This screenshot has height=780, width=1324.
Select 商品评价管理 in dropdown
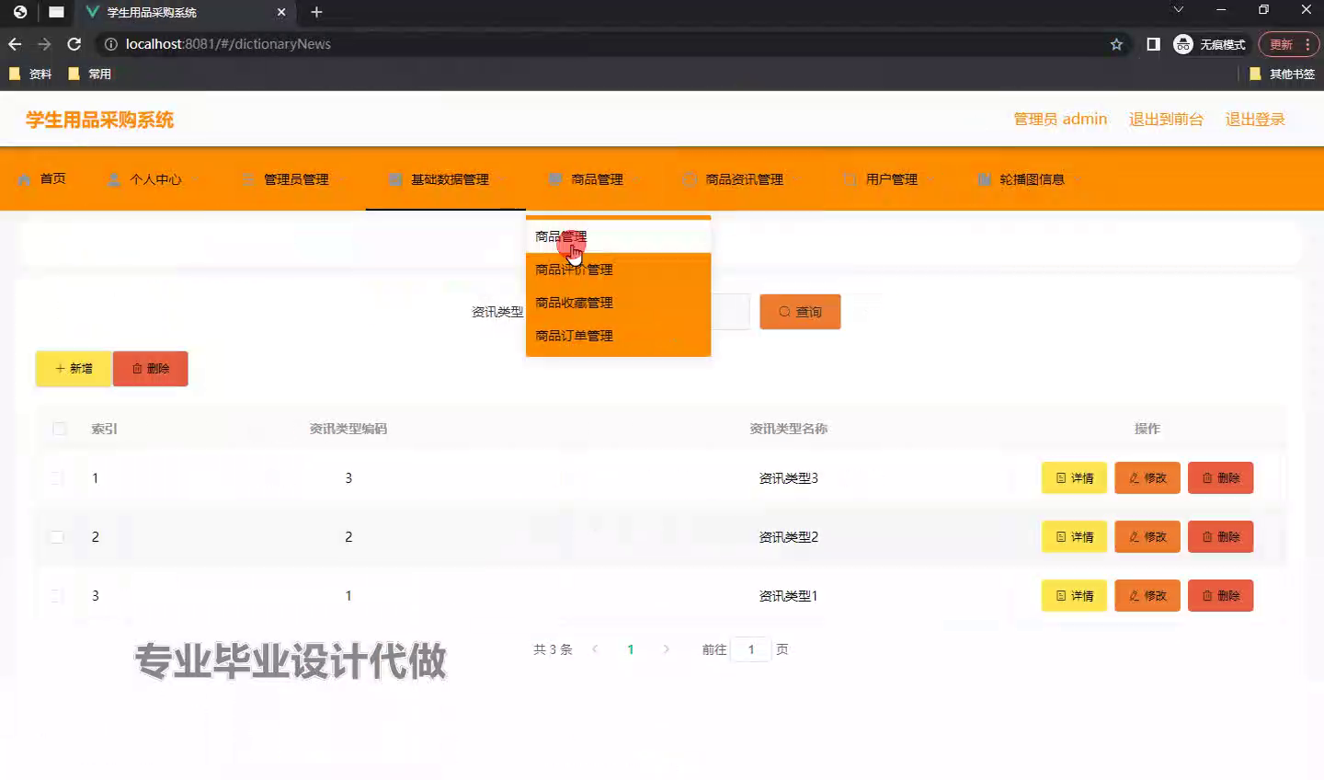pos(618,270)
